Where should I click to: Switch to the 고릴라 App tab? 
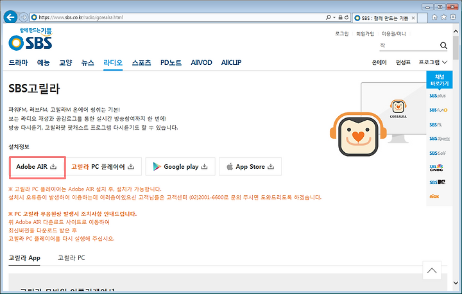pos(24,258)
